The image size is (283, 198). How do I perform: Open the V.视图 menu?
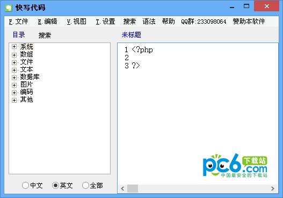click(77, 22)
